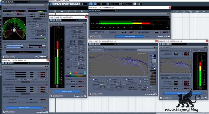Click power icon in vertical Level Meter header
Screen dimensions: 209x114
(x=51, y=20)
